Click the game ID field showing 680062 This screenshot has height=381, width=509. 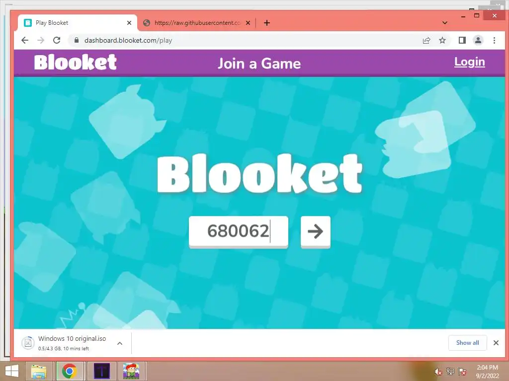point(239,232)
